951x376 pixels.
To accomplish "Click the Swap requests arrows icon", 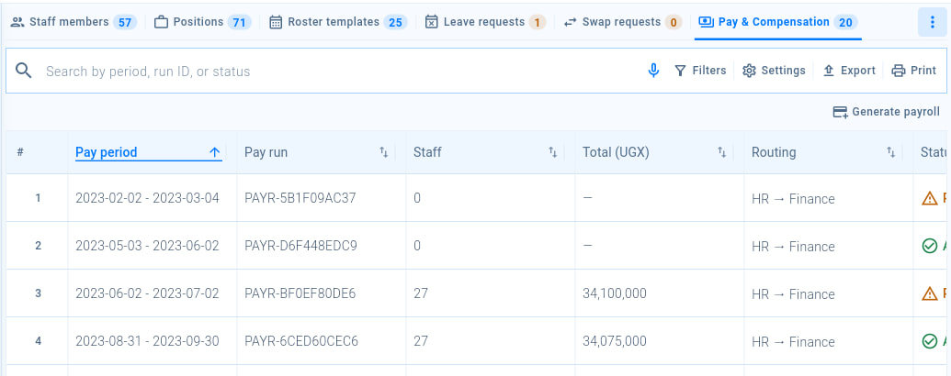I will pyautogui.click(x=570, y=22).
